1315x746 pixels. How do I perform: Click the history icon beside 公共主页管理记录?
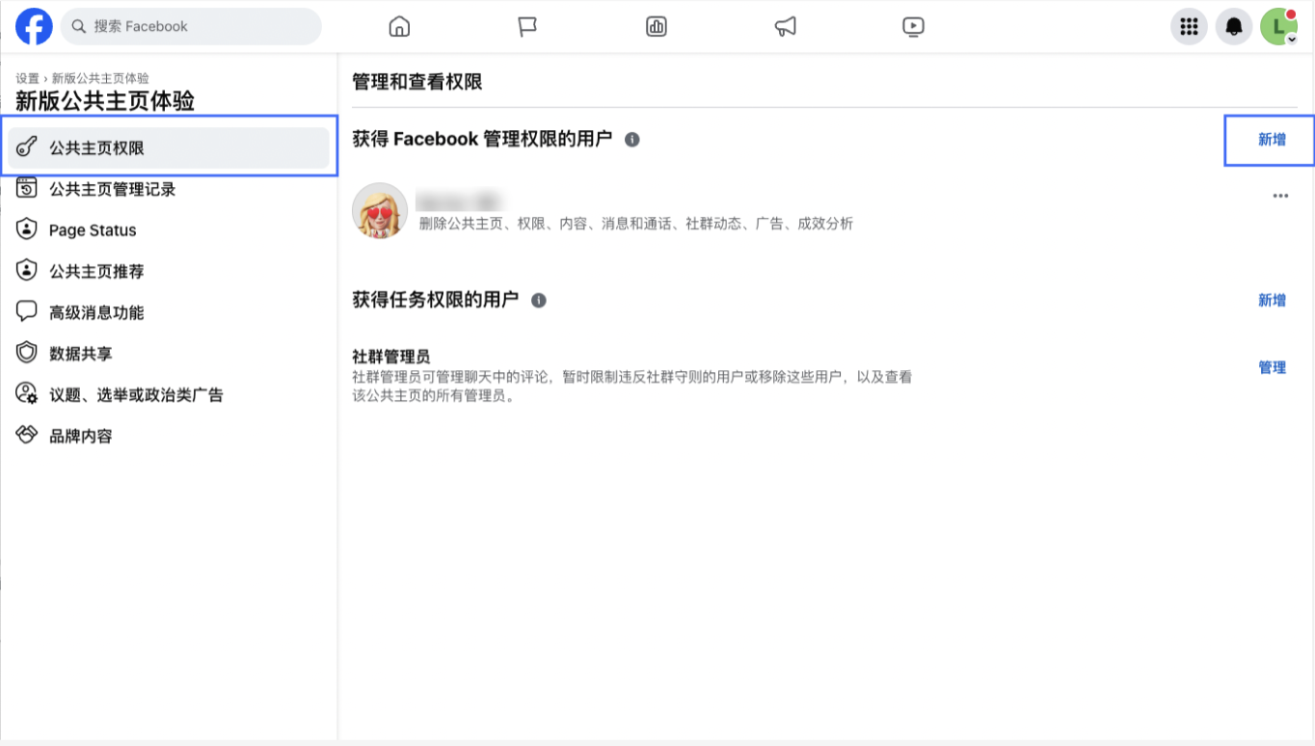tap(27, 188)
